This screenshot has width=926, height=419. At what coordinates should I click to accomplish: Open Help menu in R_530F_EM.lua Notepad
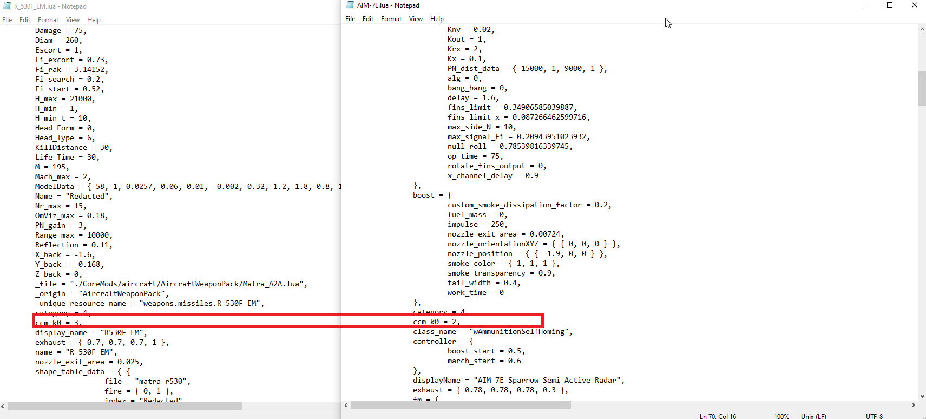[94, 20]
